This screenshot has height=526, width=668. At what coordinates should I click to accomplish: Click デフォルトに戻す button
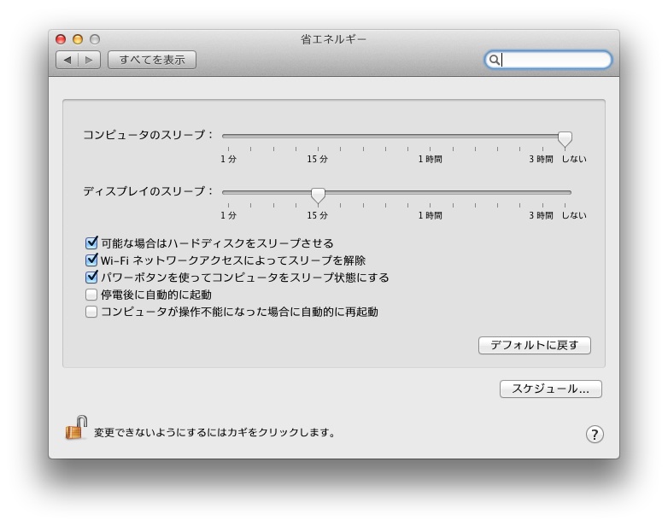point(535,346)
